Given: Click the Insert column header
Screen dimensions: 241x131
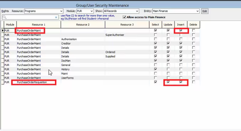Looking at the screenshot, I should (x=181, y=25).
